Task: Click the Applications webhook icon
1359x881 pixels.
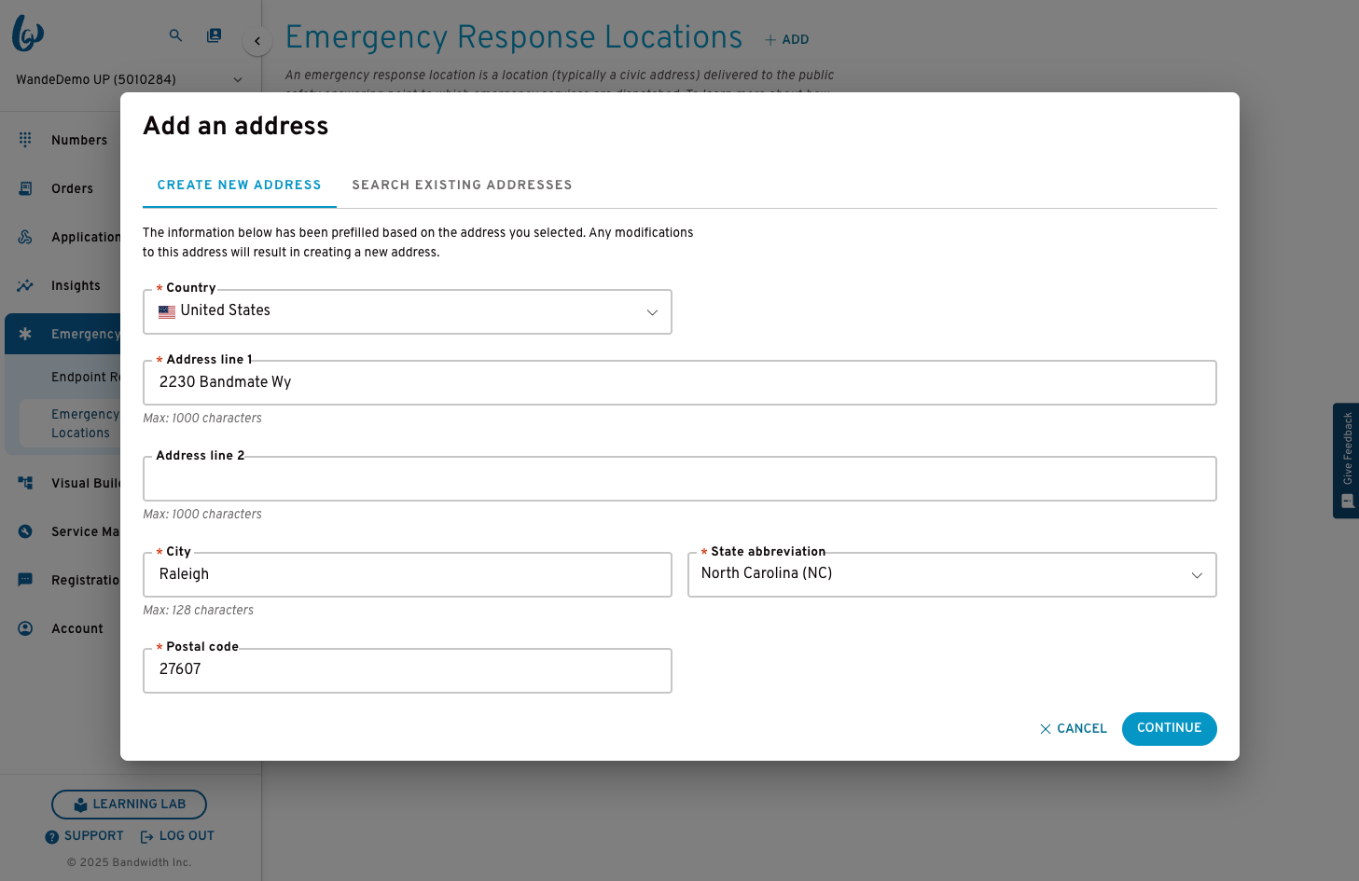Action: click(25, 237)
